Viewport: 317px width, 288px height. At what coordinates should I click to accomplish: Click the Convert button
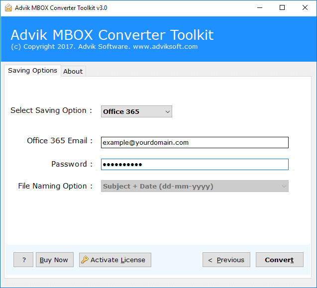click(279, 260)
